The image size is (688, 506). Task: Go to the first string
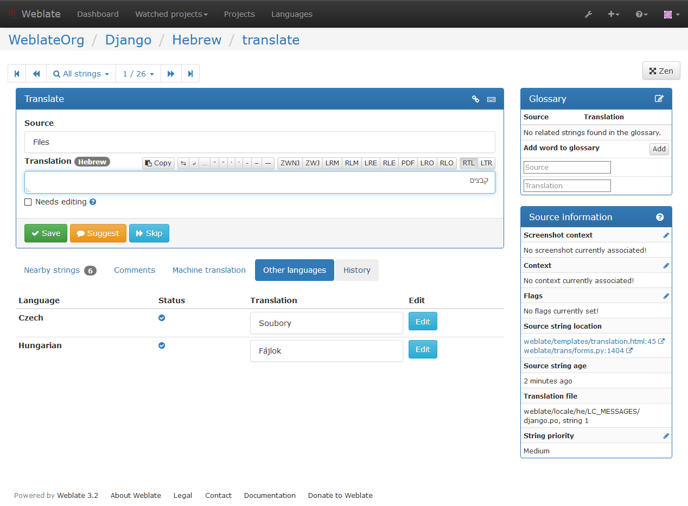click(x=17, y=73)
